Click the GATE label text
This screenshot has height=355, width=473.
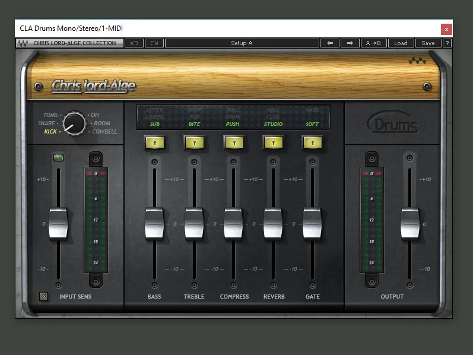[x=313, y=297]
